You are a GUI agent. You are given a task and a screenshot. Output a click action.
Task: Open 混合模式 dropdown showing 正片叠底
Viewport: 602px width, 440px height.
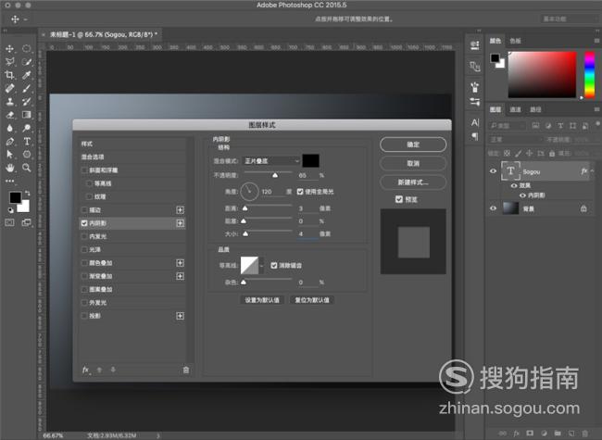271,161
